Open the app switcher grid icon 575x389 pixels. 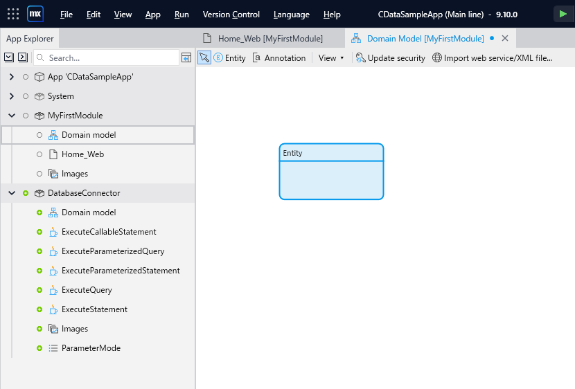(13, 15)
